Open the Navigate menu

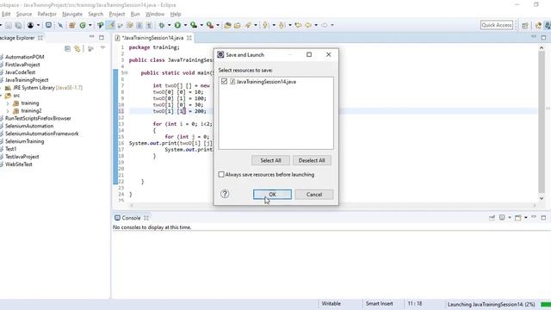pos(72,14)
